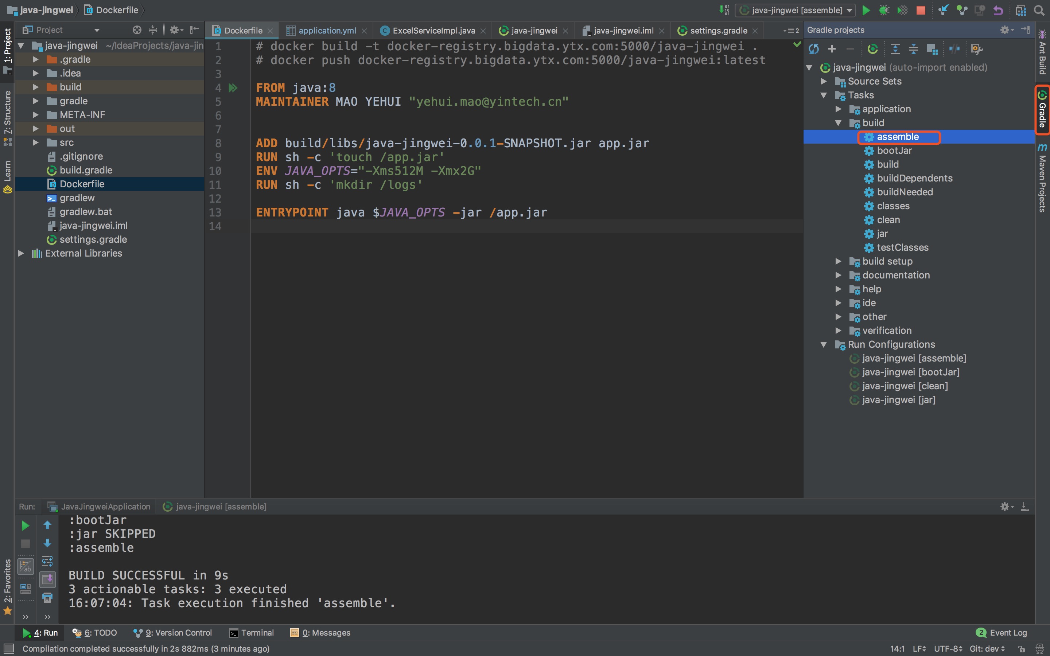The height and width of the screenshot is (656, 1050).
Task: Toggle scroll to end in Run console
Action: (x=47, y=579)
